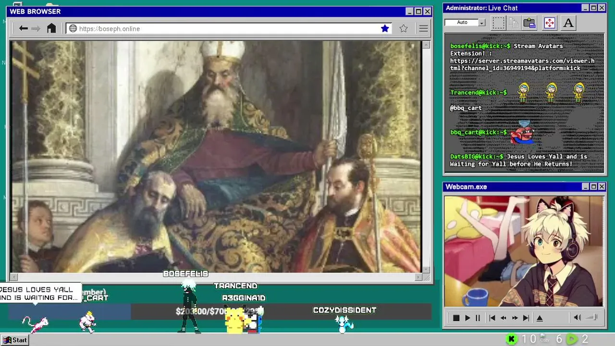Click the Trancend@kick username in chat
The image size is (615, 346).
[x=478, y=92]
